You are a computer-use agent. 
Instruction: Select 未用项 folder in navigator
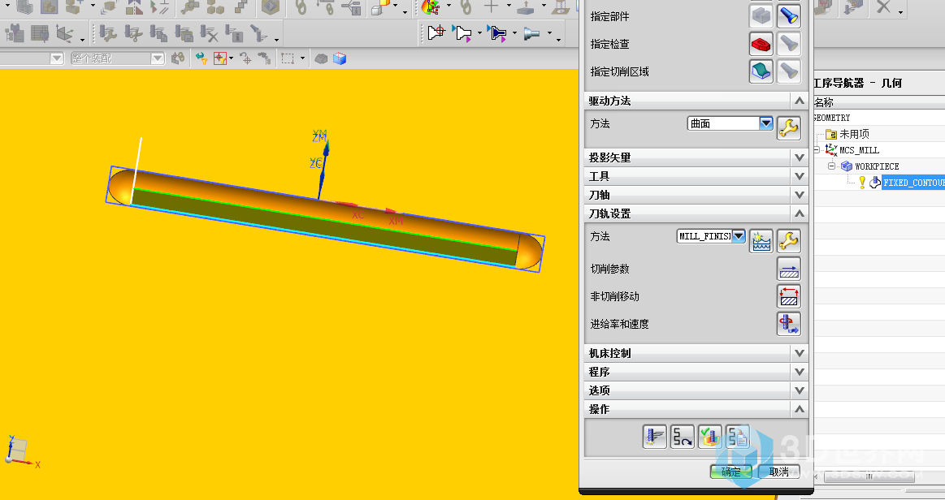click(854, 134)
